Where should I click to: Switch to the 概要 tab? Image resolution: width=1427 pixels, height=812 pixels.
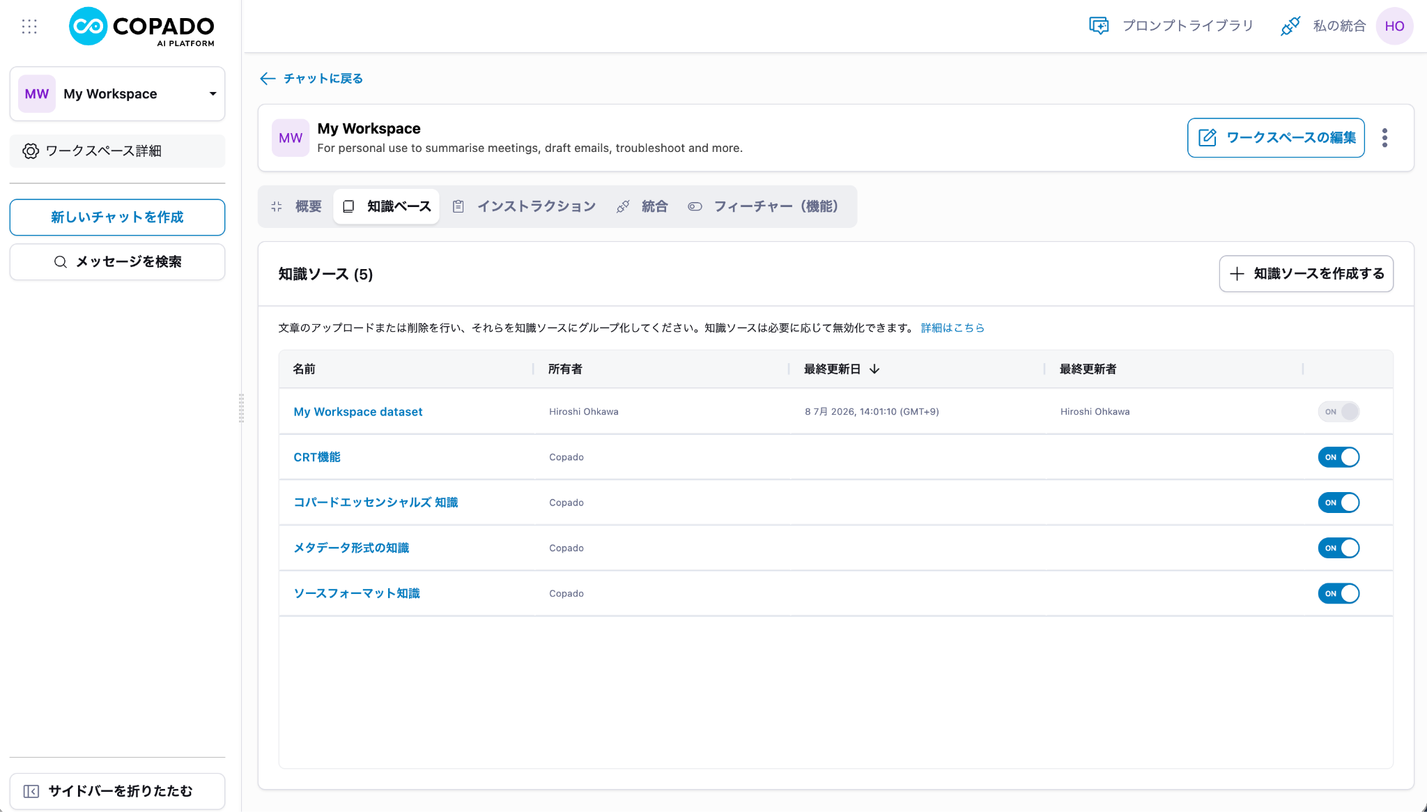[x=297, y=206]
